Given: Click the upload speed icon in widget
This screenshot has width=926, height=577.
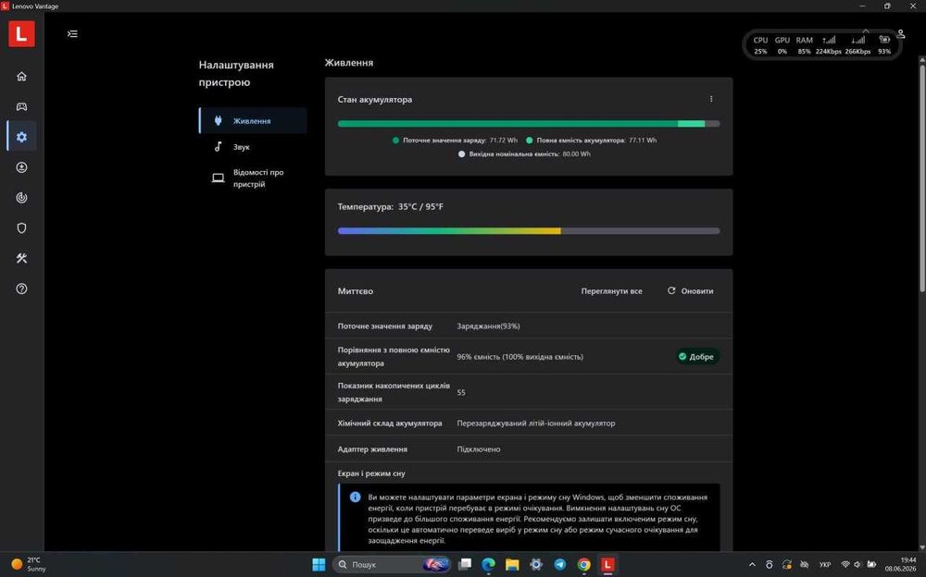Looking at the screenshot, I should tap(829, 40).
